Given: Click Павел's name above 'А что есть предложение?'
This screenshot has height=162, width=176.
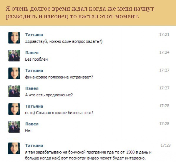Looking at the screenshot, I should (x=32, y=88).
